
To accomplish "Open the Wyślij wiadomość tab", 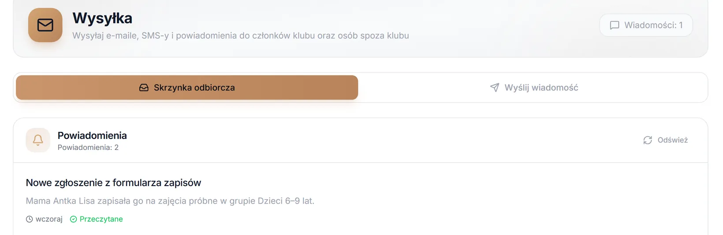I will click(x=534, y=88).
